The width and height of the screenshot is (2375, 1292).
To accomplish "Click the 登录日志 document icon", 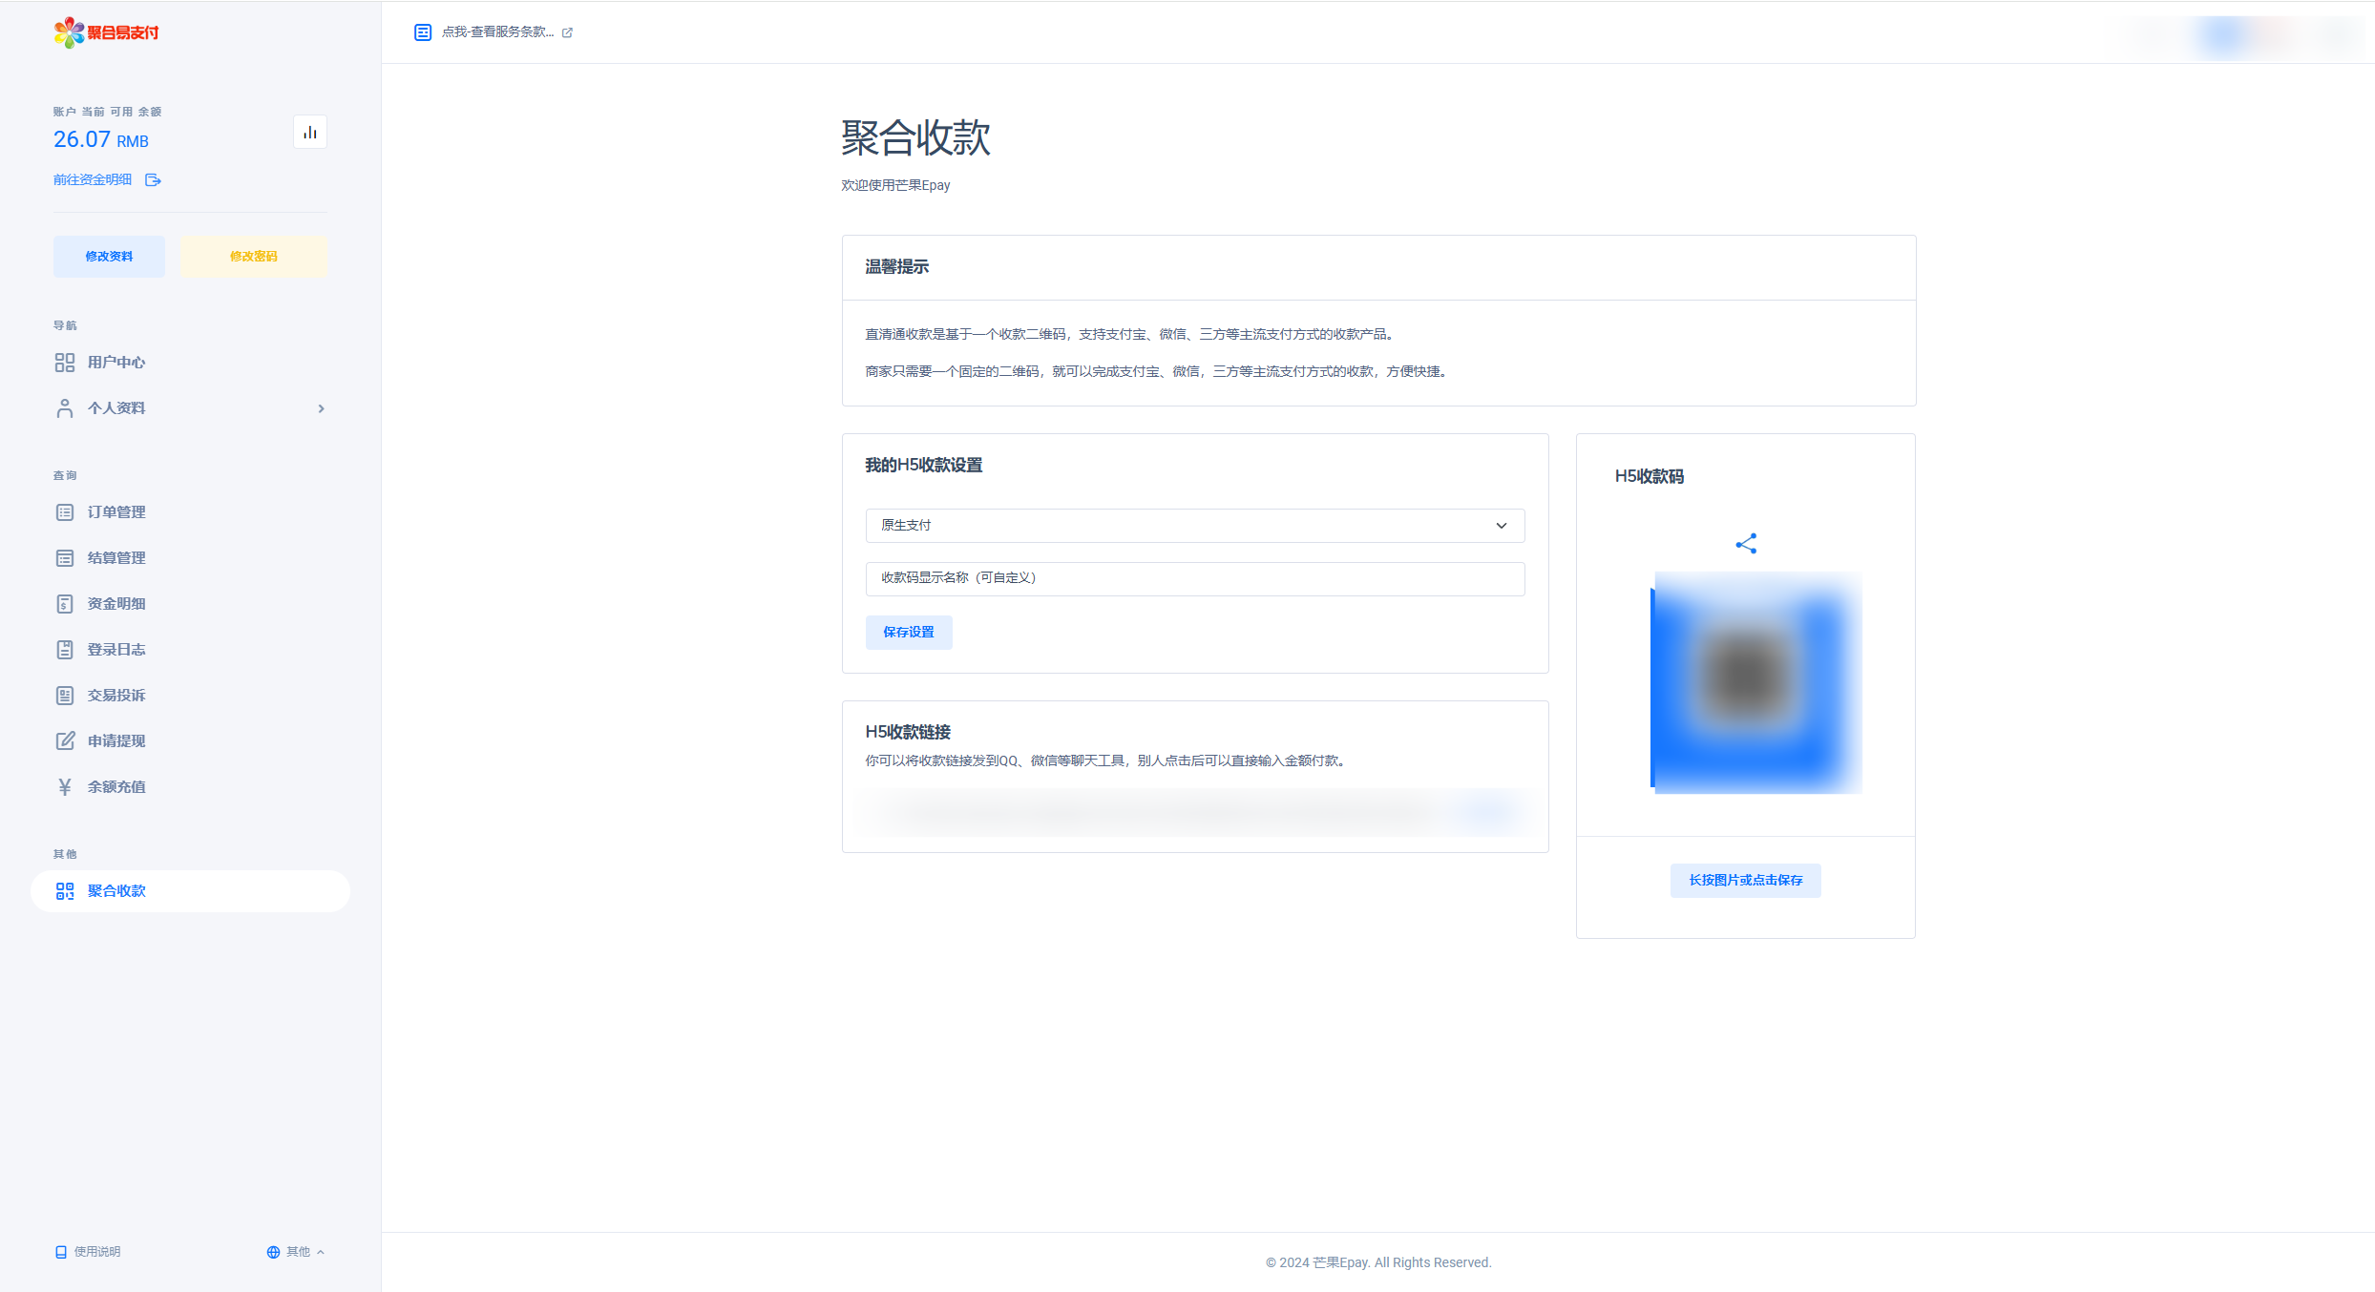I will pyautogui.click(x=65, y=650).
